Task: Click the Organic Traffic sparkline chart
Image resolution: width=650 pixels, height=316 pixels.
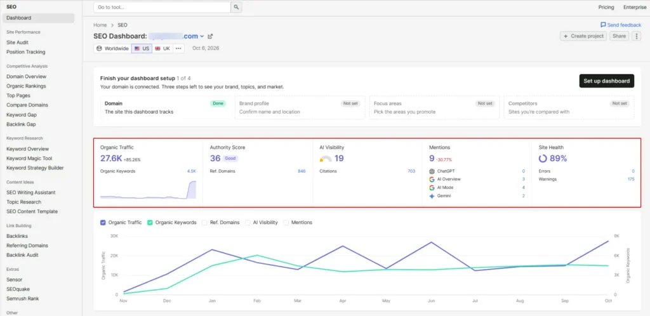Action: [x=148, y=190]
